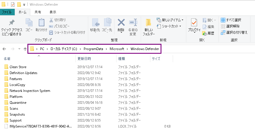Click Select all (すべて選択)
Image resolution: width=255 pixels, height=136 pixels.
231,20
